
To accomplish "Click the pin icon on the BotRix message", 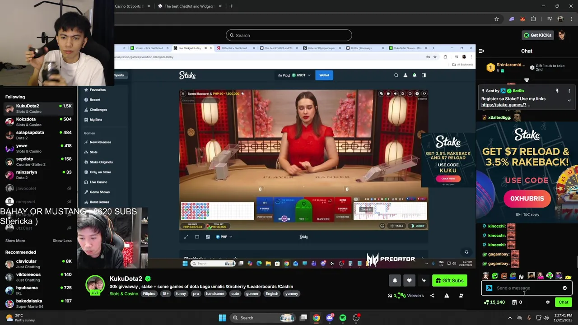I will (557, 91).
